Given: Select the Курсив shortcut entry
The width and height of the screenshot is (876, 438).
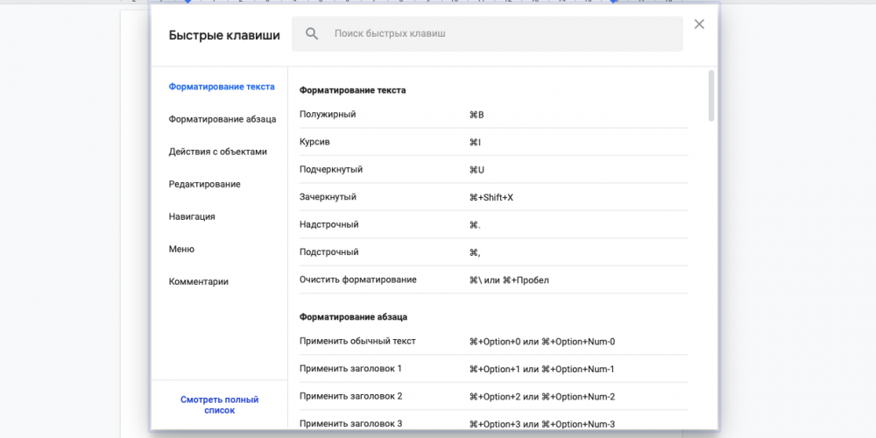Looking at the screenshot, I should click(493, 142).
